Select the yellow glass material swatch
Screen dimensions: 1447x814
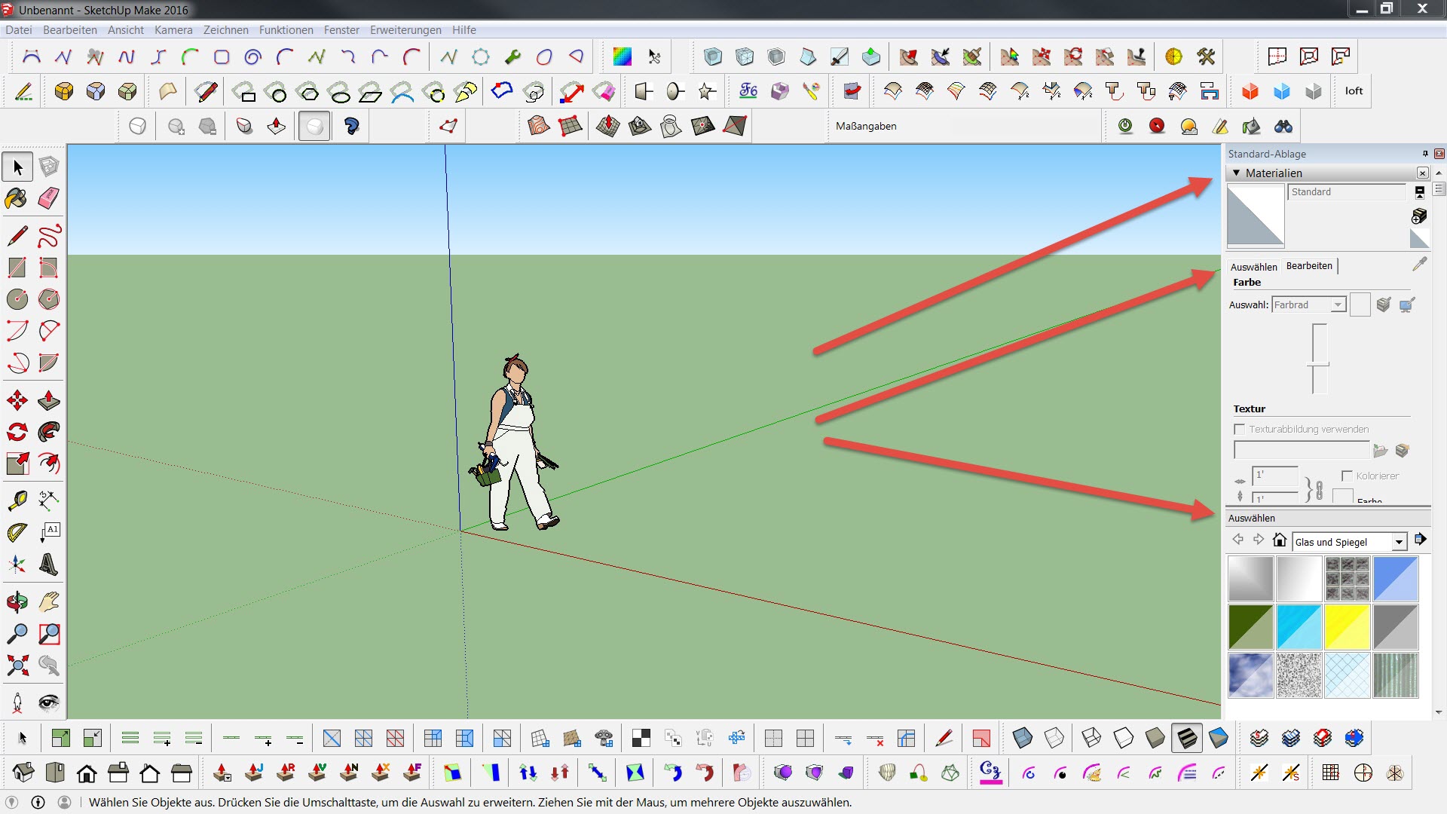pyautogui.click(x=1347, y=626)
